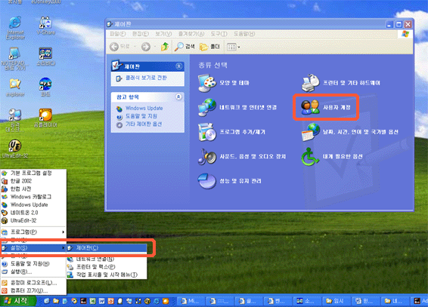
Task: Click the 검색 (Search) toolbar button
Action: tap(185, 47)
